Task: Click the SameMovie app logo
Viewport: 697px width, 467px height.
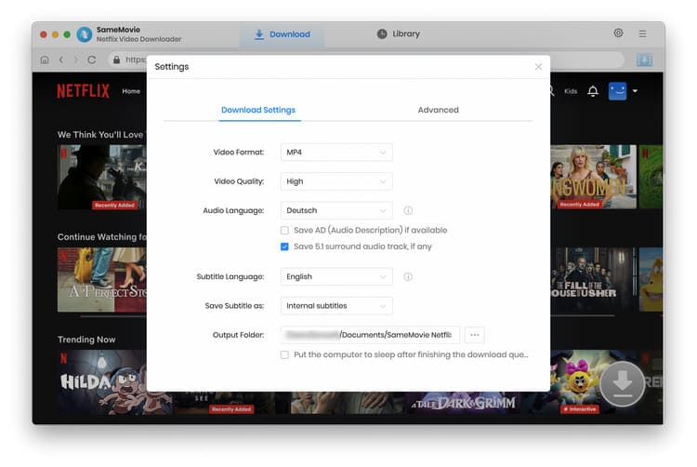Action: click(84, 34)
